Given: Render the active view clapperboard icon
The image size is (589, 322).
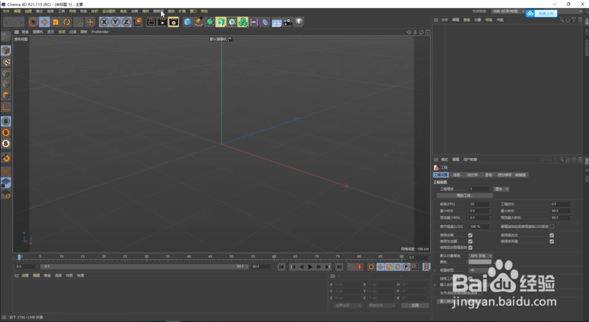Looking at the screenshot, I should coord(151,22).
